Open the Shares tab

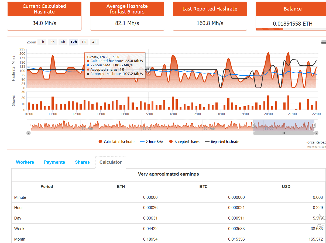point(82,162)
